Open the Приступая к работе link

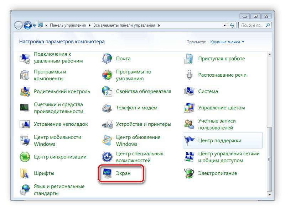tap(221, 59)
